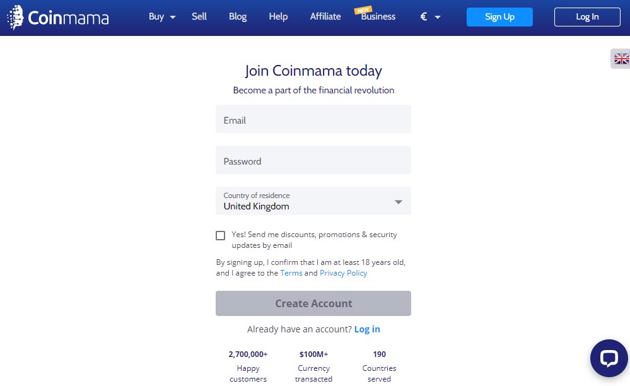630x386 pixels.
Task: Click the euro currency symbol
Action: tap(424, 16)
